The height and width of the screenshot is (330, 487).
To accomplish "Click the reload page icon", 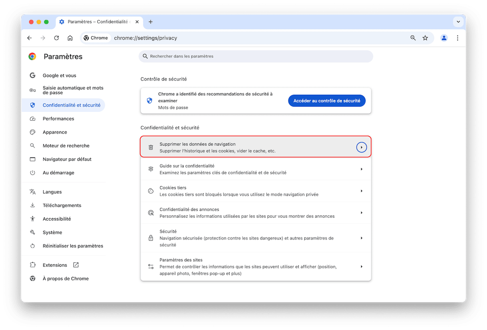I will [56, 38].
